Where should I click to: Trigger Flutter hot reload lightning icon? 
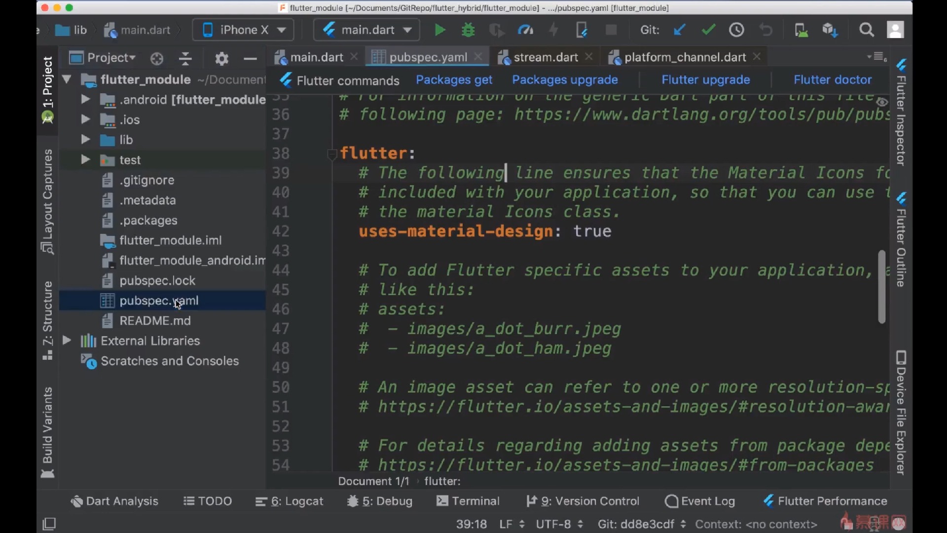coord(554,30)
